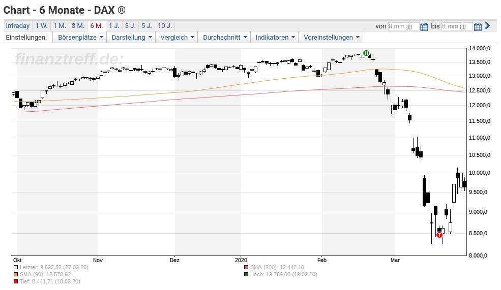Show the 3 J. chart period
This screenshot has height=290, width=501.
(130, 26)
